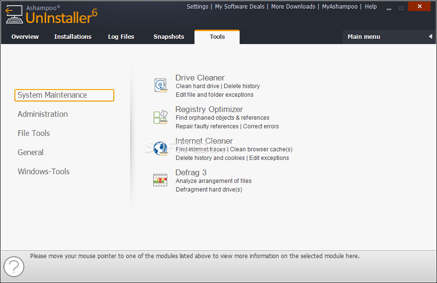Screen dimensions: 437x283
Task: Select System Maintenance category
Action: pyautogui.click(x=64, y=95)
